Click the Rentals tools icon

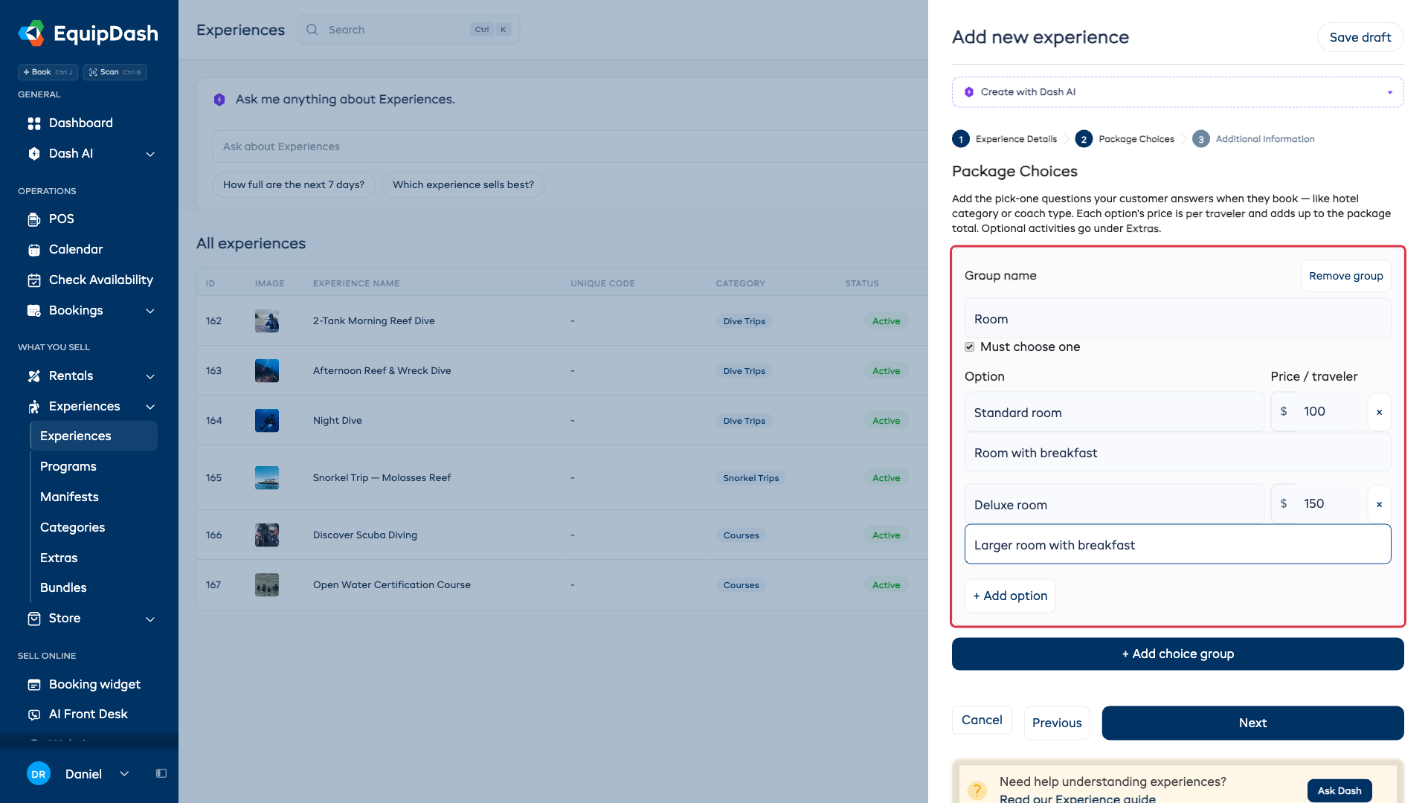pos(34,376)
